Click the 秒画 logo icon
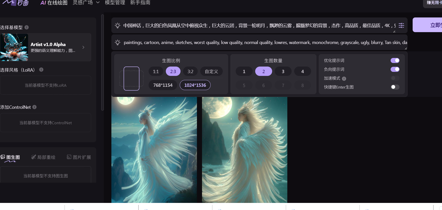The height and width of the screenshot is (210, 442). point(15,3)
